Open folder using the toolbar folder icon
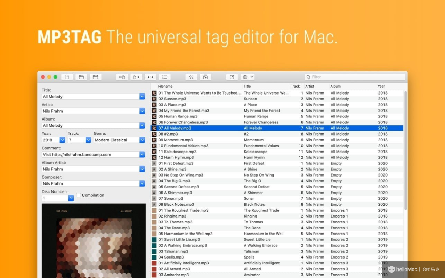The image size is (445, 278). point(81,77)
